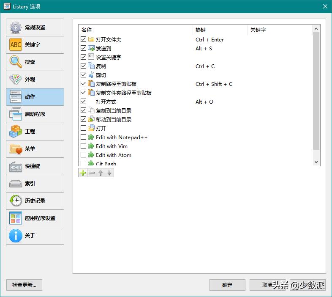Uncheck 打开方式 checkbox

click(x=84, y=102)
